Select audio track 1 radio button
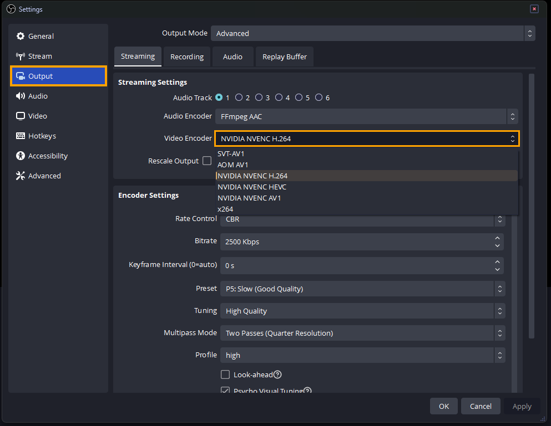Image resolution: width=551 pixels, height=426 pixels. 219,97
